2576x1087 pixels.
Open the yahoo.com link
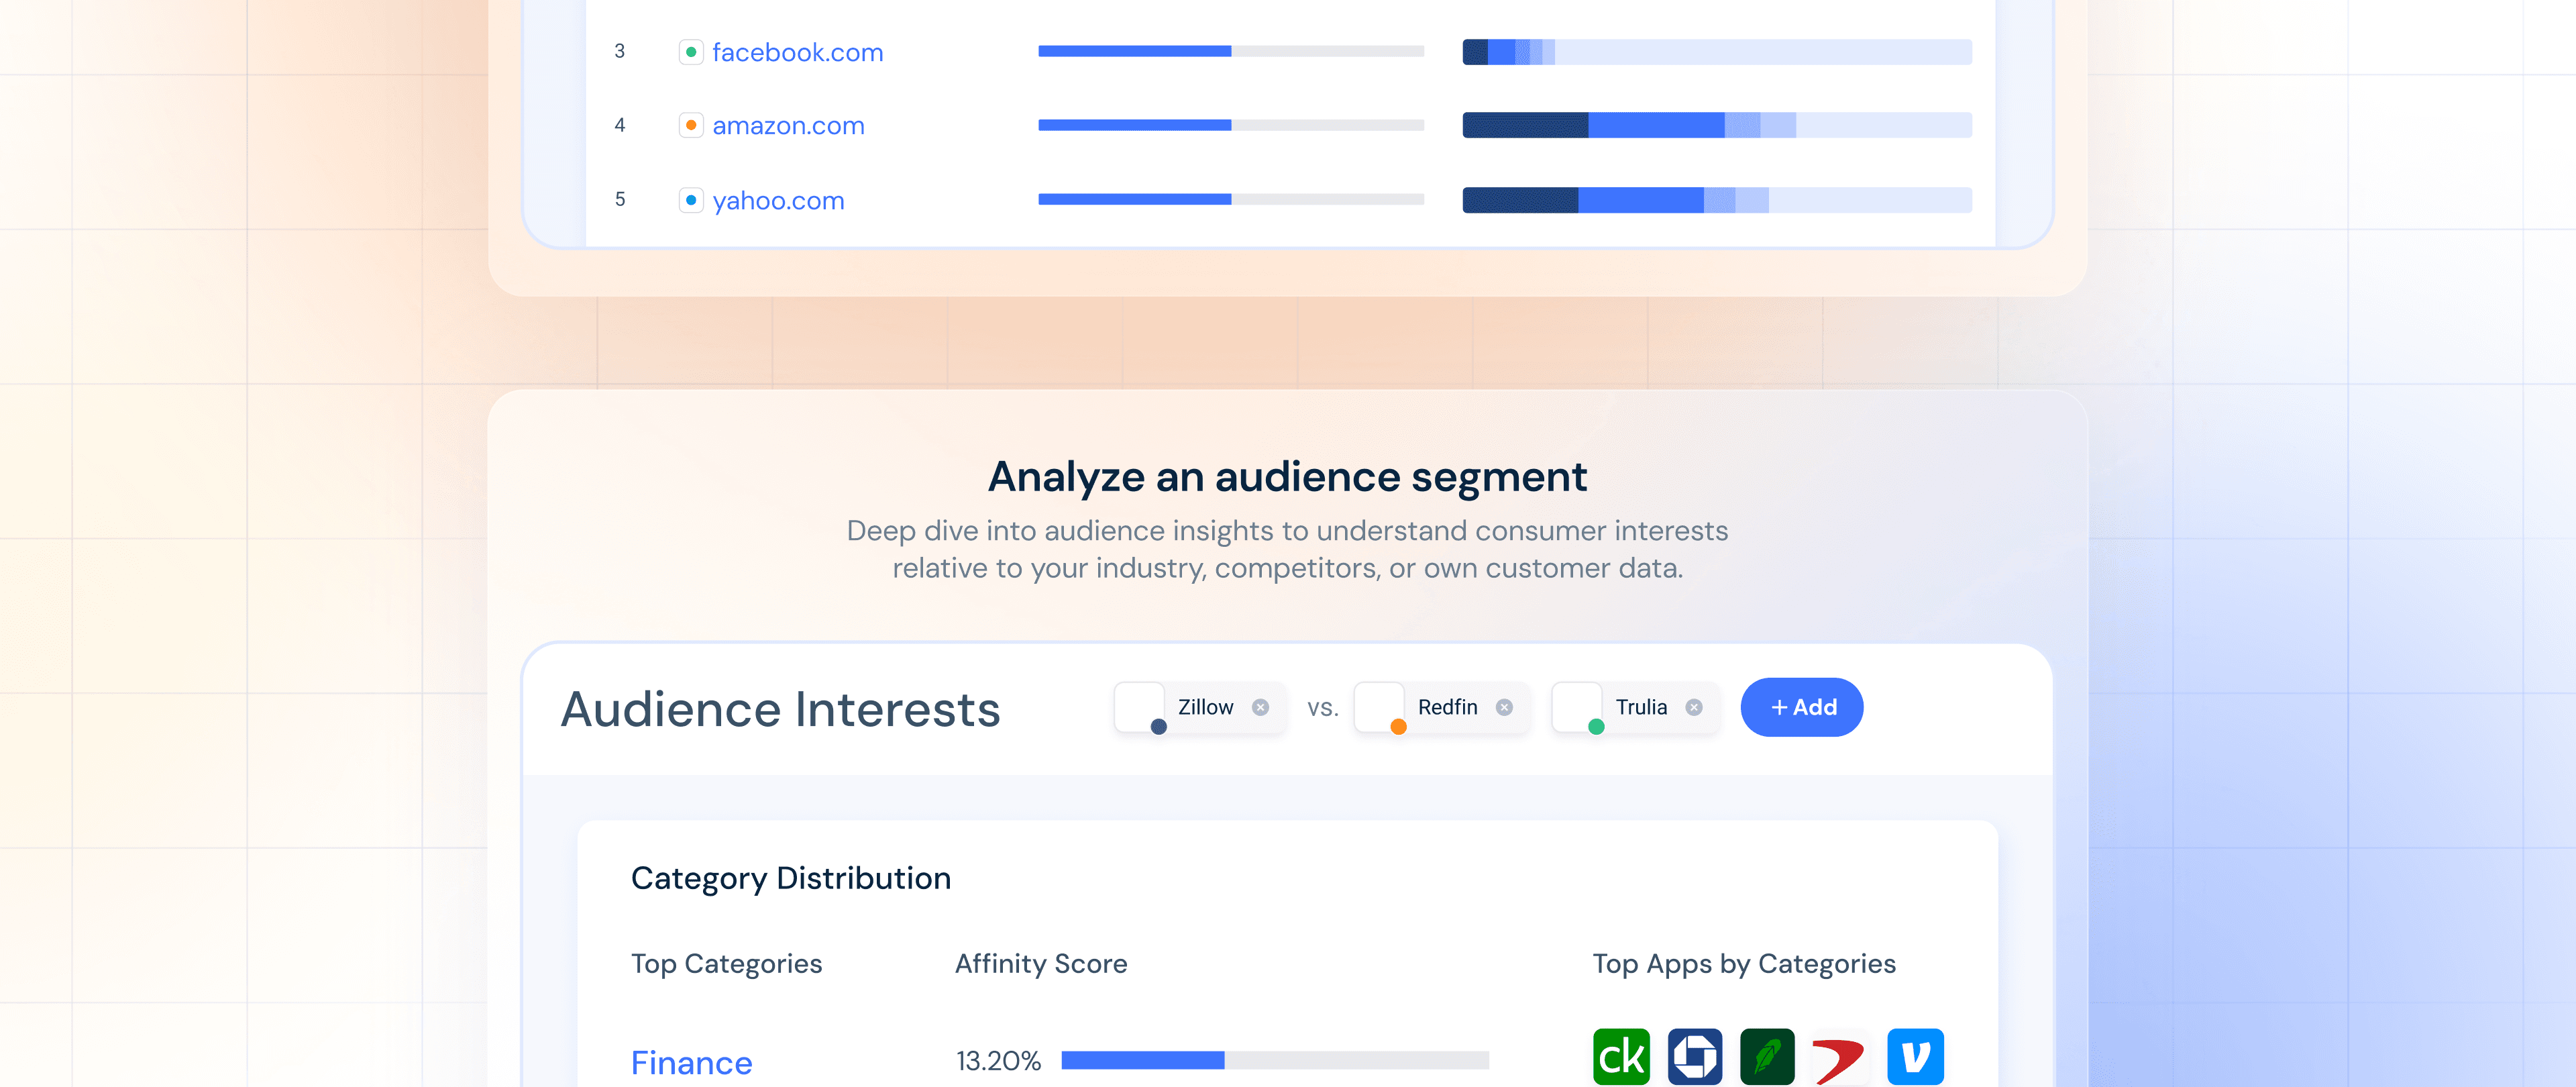pyautogui.click(x=778, y=200)
